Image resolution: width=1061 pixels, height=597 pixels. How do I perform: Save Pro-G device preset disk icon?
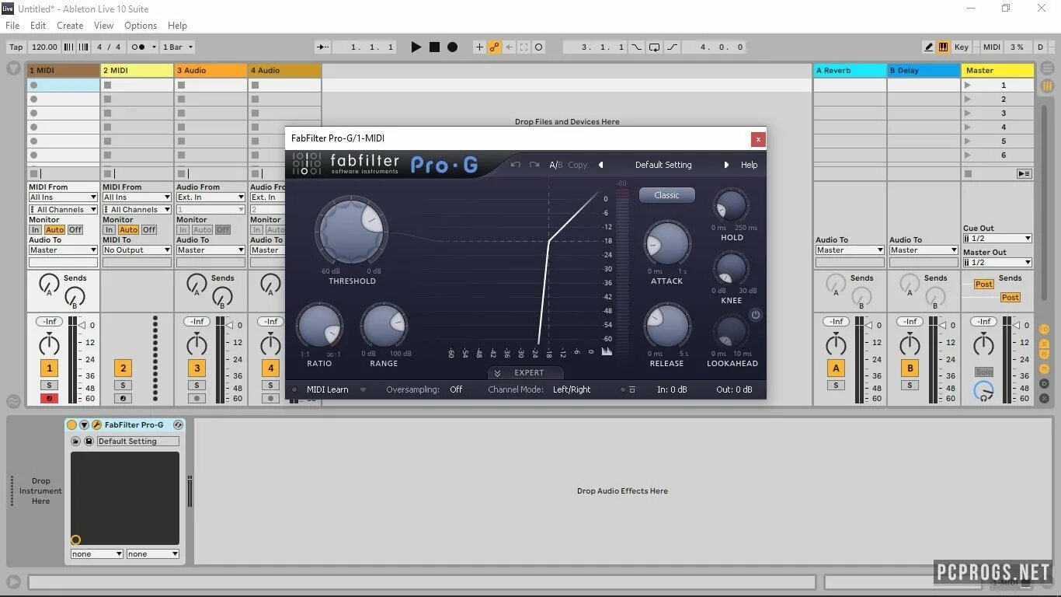(89, 442)
